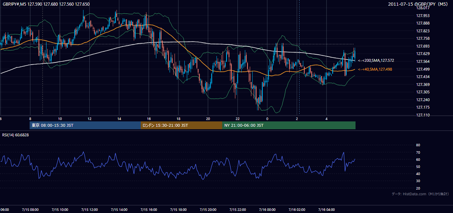Click price scale value 127.369

423,84
